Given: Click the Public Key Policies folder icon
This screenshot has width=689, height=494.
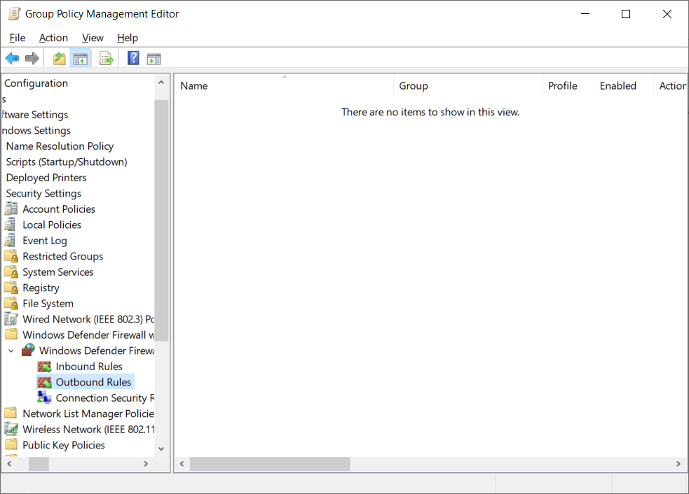Looking at the screenshot, I should (x=11, y=445).
